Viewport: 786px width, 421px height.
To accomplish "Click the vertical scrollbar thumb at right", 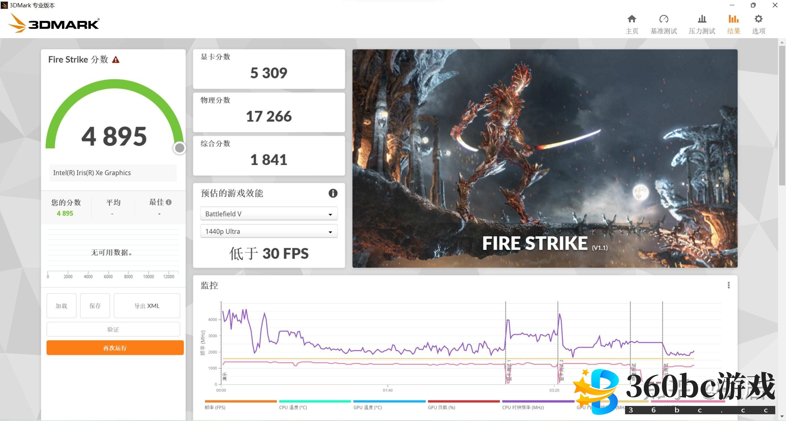I will click(x=782, y=115).
